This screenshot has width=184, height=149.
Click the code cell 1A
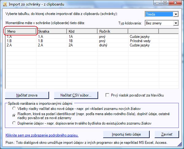(71, 37)
